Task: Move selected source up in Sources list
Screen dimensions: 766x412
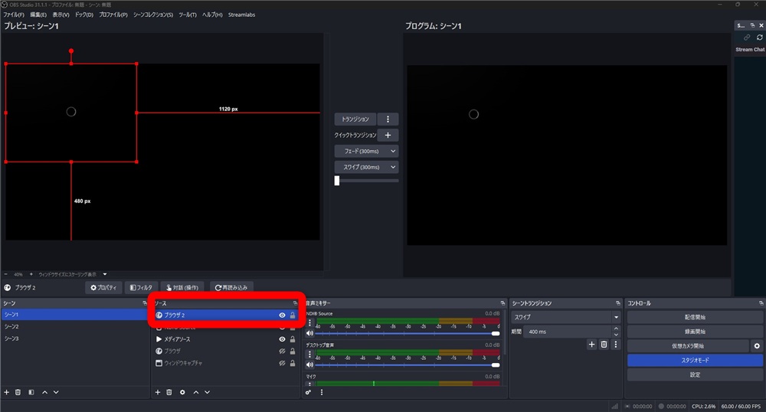Action: click(x=196, y=392)
